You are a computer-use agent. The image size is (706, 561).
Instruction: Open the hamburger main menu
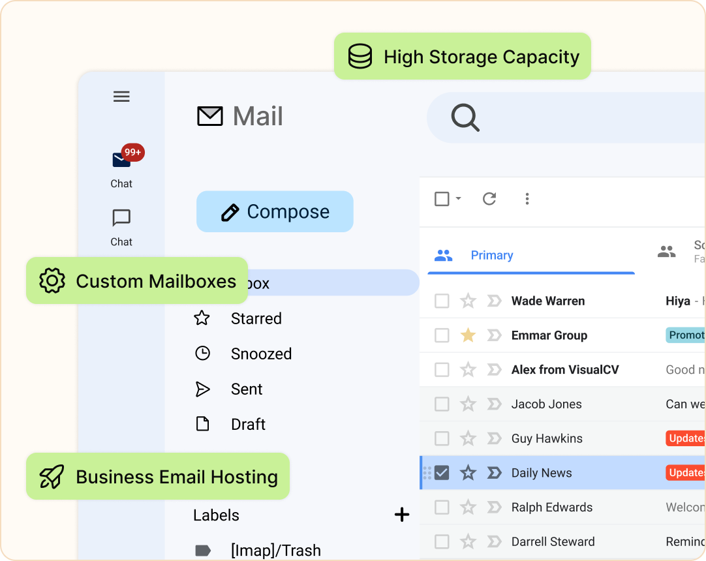coord(121,97)
